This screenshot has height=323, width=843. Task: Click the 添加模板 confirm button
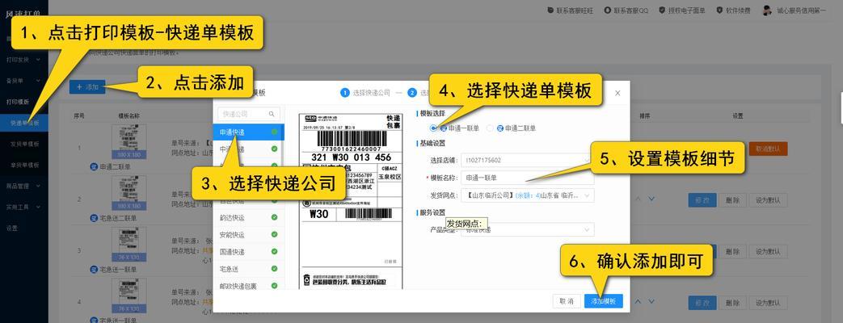[604, 301]
